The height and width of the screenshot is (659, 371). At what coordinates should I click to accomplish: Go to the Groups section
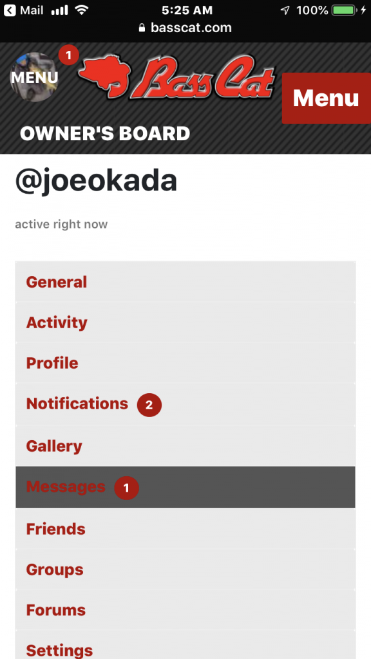[185, 570]
